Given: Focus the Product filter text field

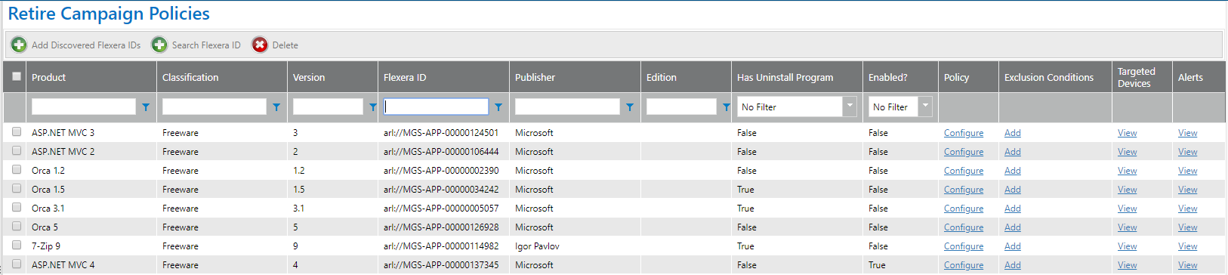Looking at the screenshot, I should point(84,107).
